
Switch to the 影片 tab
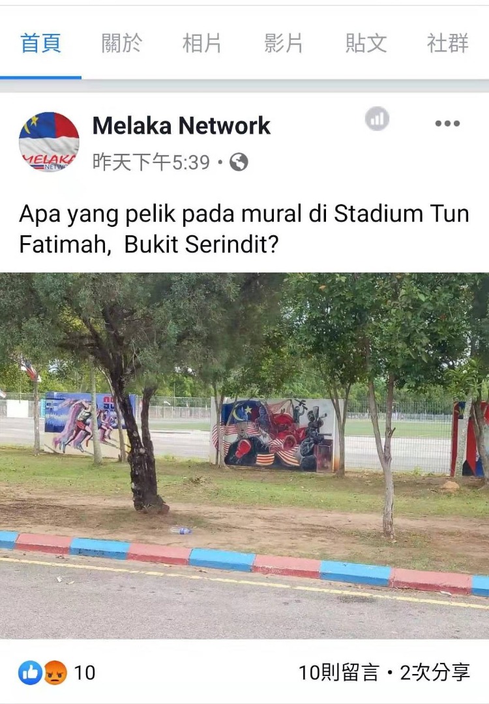(x=284, y=44)
